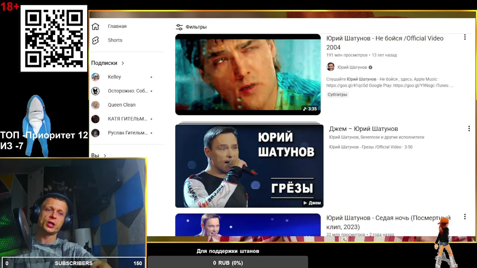This screenshot has height=268, width=477.
Task: Open options menu for Джем playlist
Action: click(x=469, y=128)
